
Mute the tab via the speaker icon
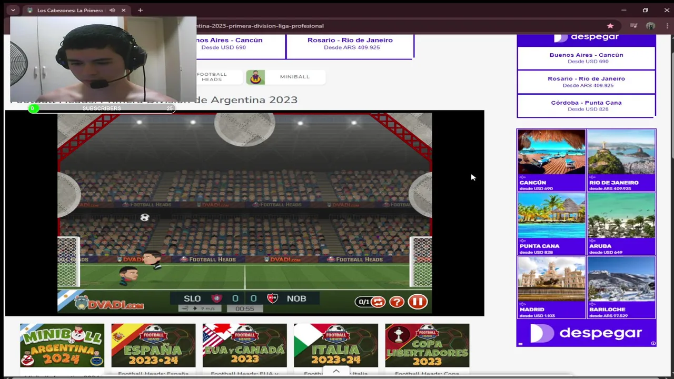click(112, 10)
